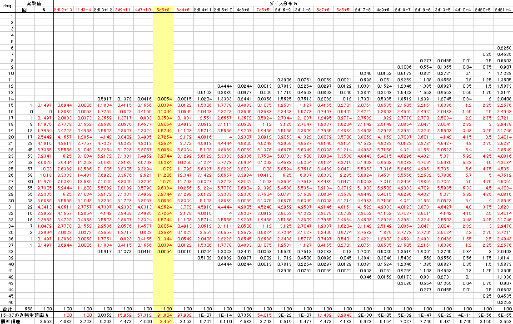Select the count cell 80 in row 27
This screenshot has width=513, height=324.
tap(24, 182)
